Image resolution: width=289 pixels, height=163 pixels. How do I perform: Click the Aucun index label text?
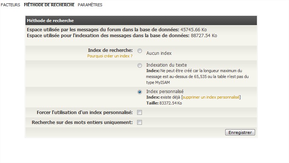(159, 53)
